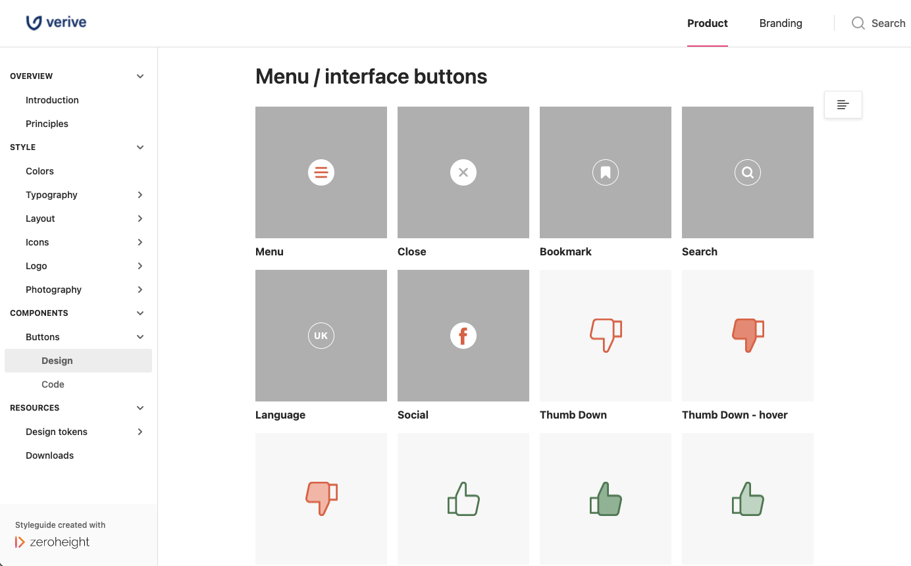Screen dimensions: 911x566
Task: Click the light-filled red thumb down icon
Action: pyautogui.click(x=321, y=498)
